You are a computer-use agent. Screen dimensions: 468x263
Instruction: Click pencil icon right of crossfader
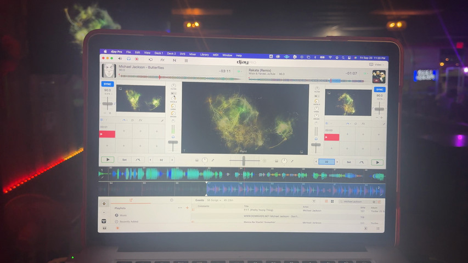tap(292, 161)
